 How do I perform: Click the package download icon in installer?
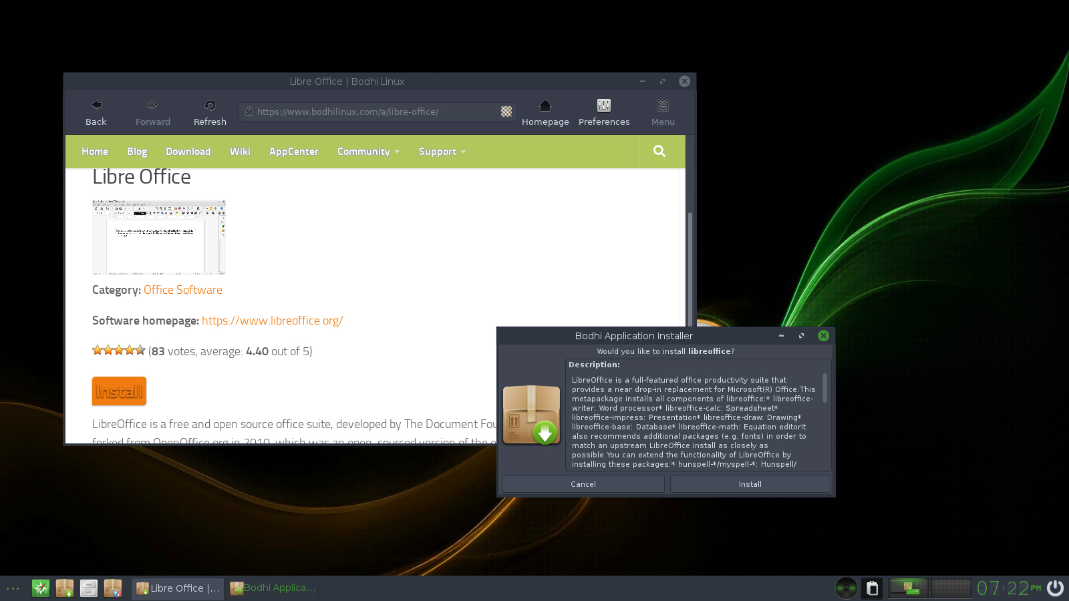click(x=532, y=415)
